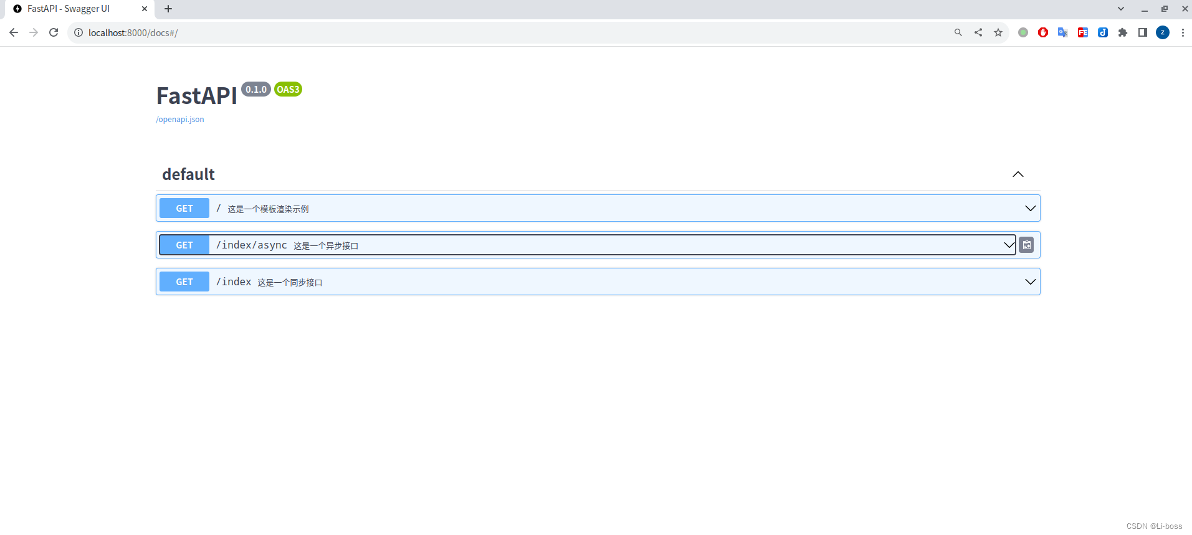The image size is (1192, 535).
Task: Collapse the default section
Action: [1018, 174]
